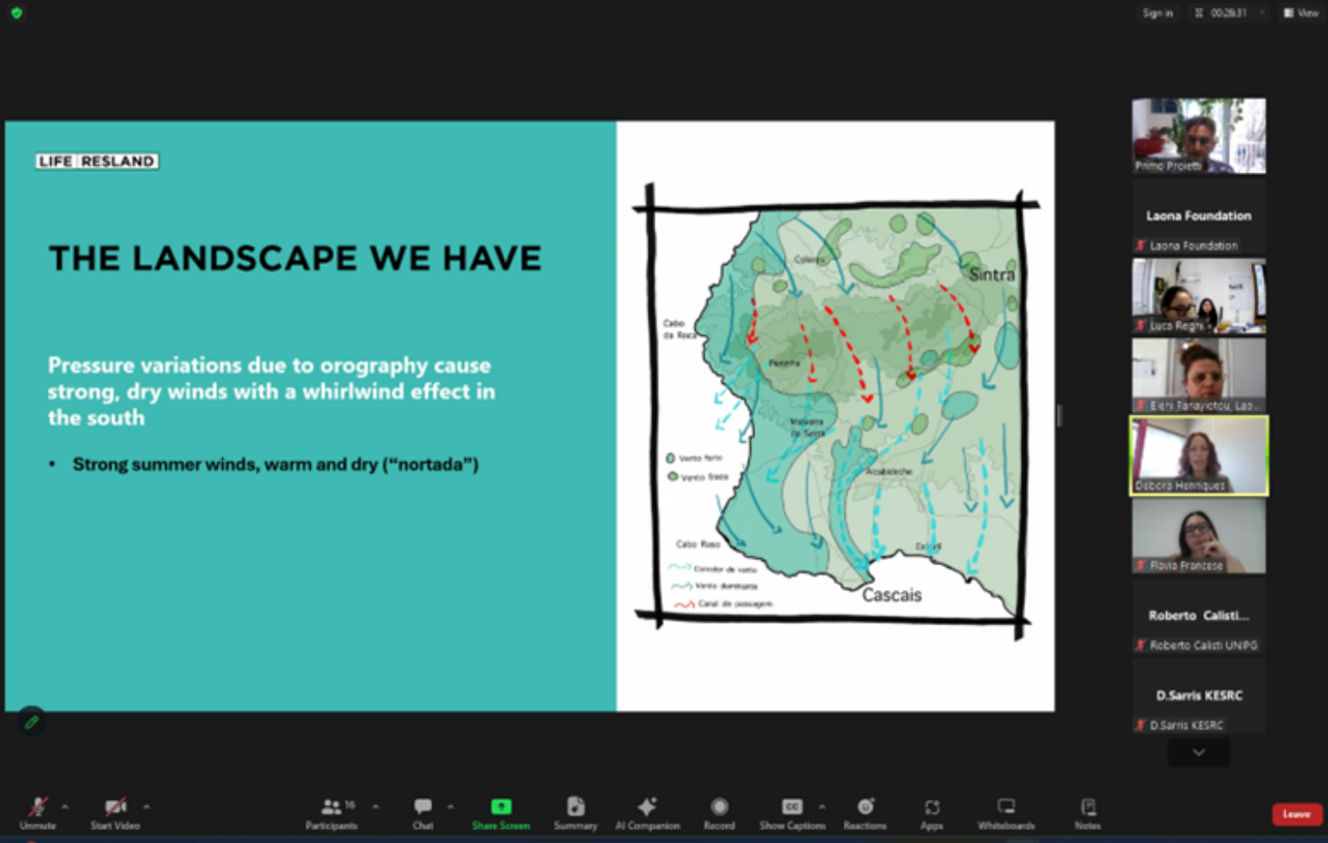Click the green encryption shield icon
The height and width of the screenshot is (843, 1328).
point(16,13)
